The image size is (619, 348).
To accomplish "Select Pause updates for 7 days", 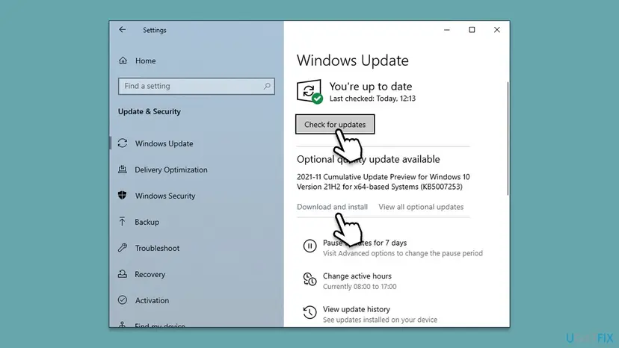I will 365,243.
